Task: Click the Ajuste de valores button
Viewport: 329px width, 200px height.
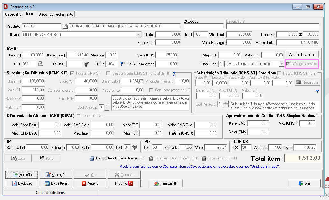Action: 302,55
